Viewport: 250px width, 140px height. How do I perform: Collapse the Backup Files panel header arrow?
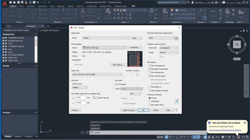(36, 34)
